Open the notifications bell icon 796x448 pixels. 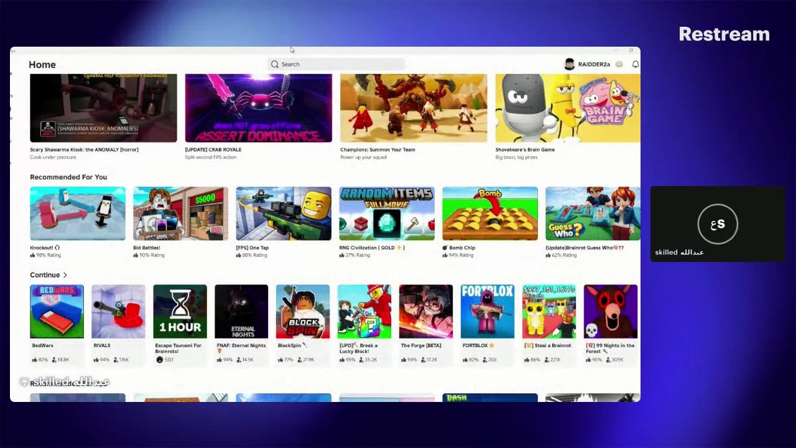[636, 64]
